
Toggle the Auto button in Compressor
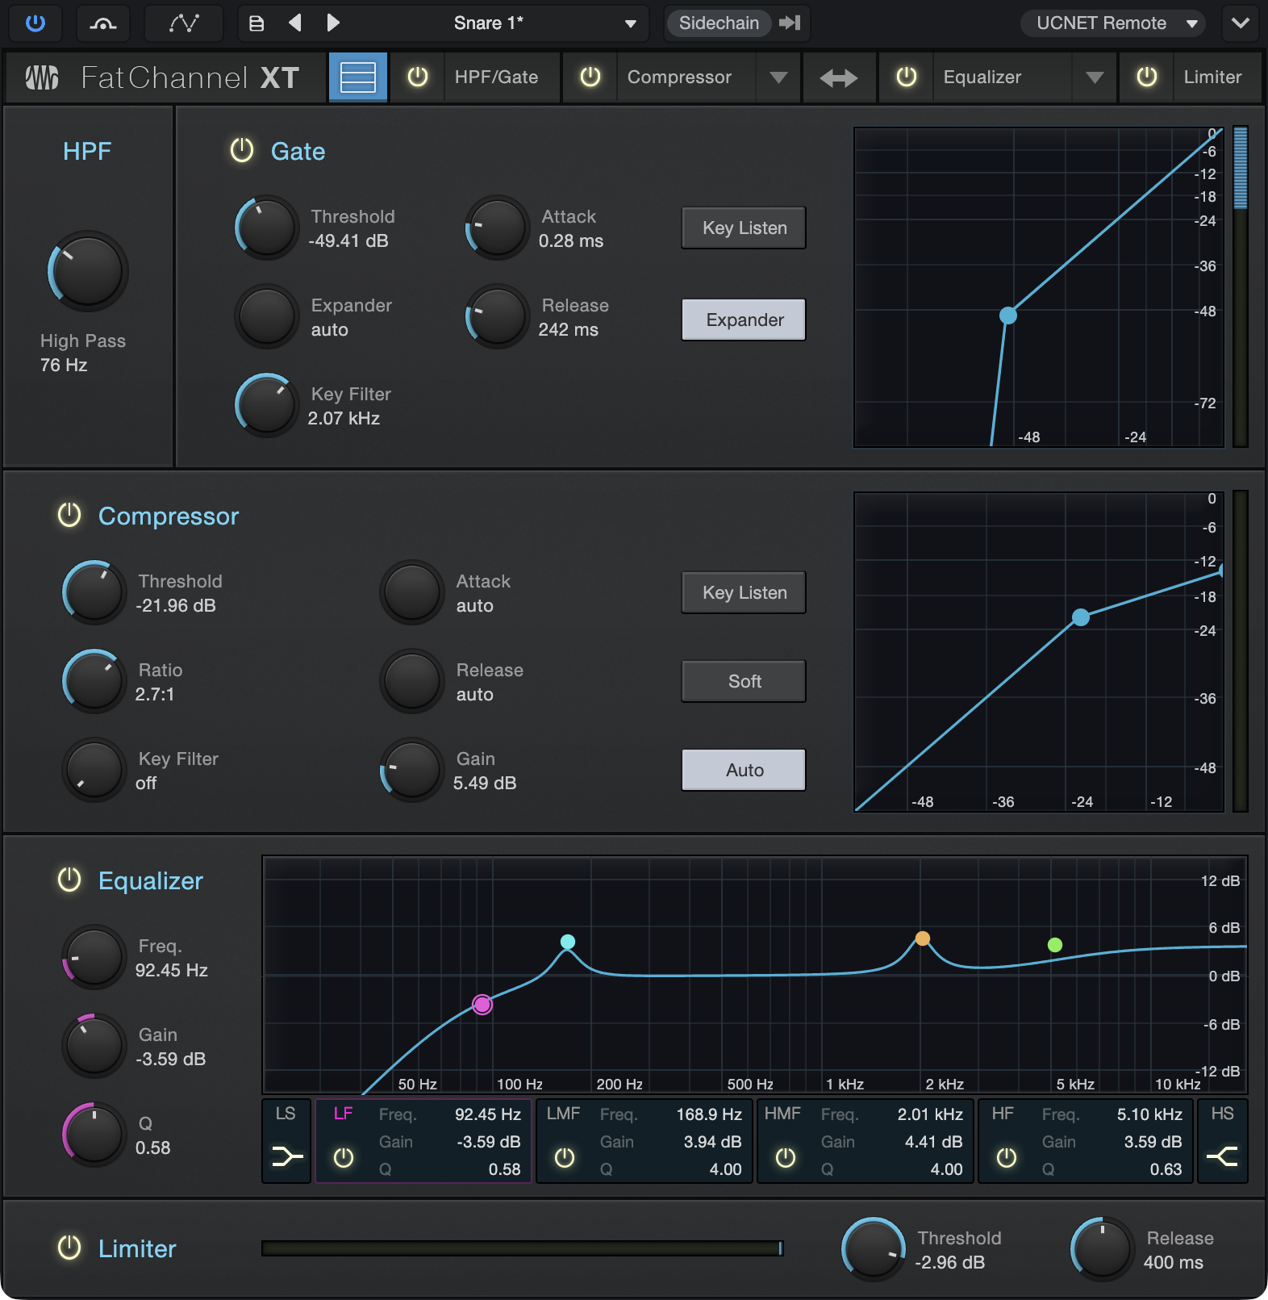click(744, 770)
